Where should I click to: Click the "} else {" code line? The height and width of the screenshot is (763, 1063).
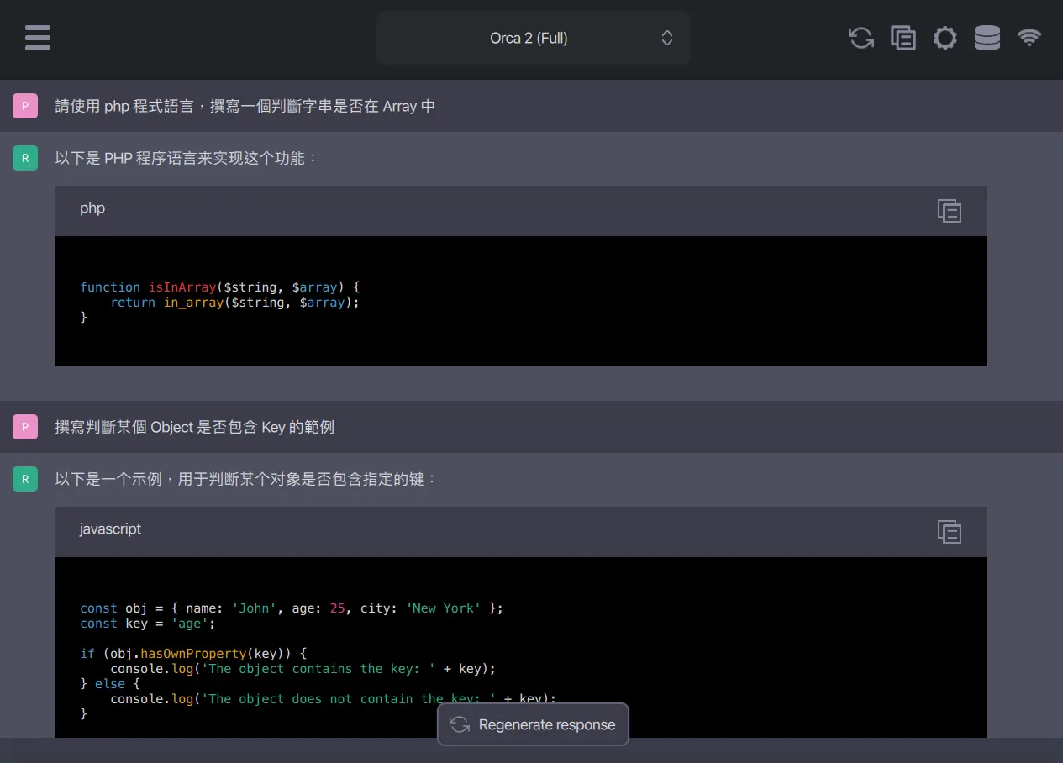110,684
